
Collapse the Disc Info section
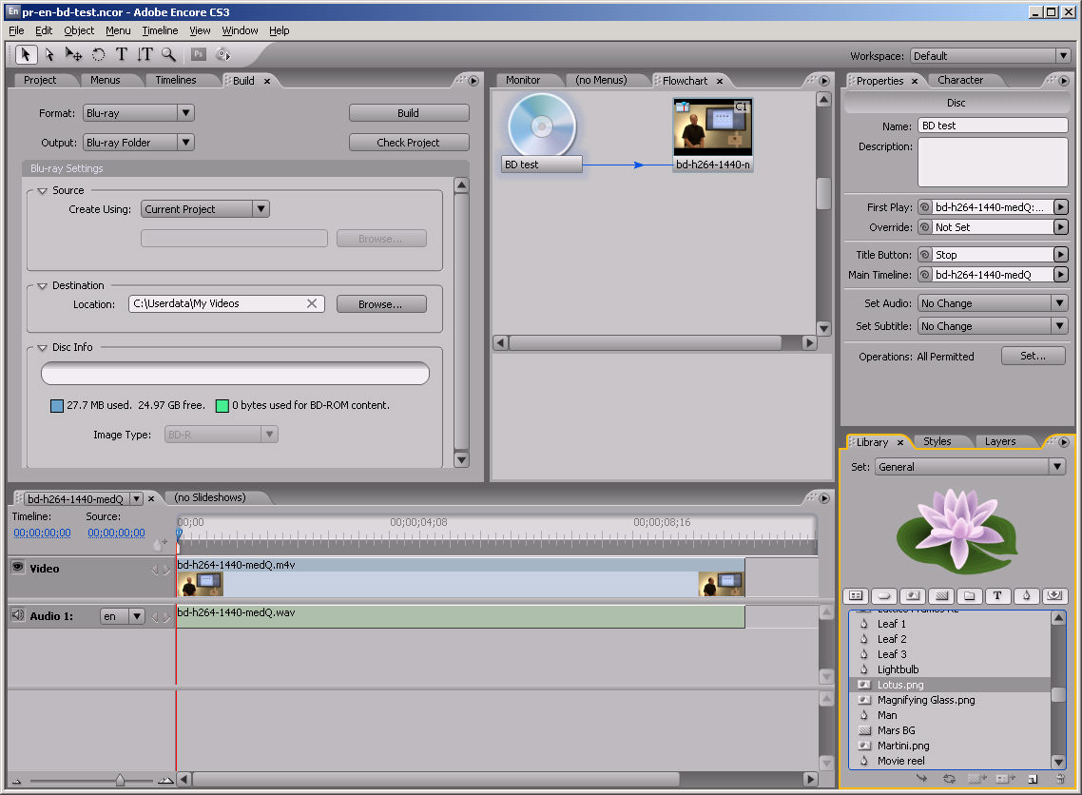(x=42, y=348)
